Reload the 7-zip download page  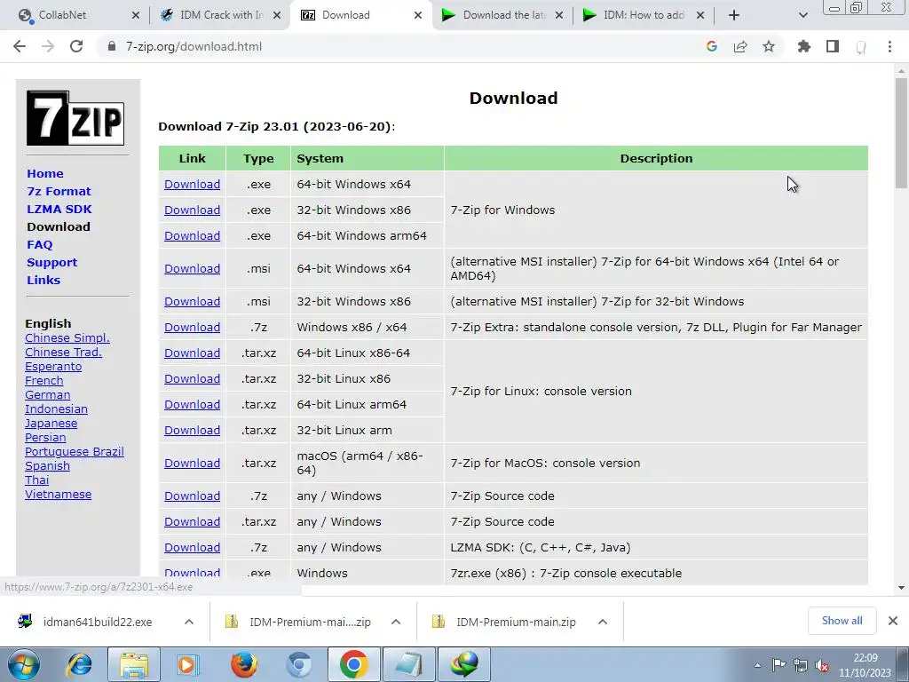pyautogui.click(x=76, y=46)
